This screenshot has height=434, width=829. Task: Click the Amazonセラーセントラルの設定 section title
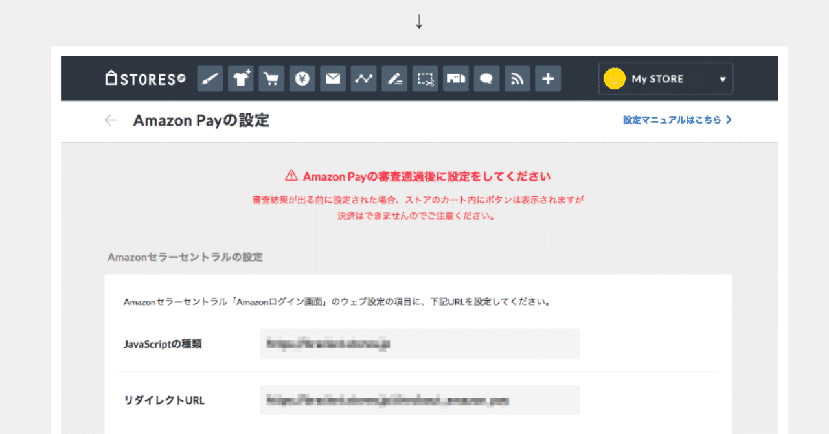(x=185, y=257)
